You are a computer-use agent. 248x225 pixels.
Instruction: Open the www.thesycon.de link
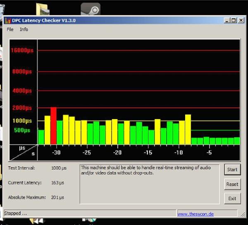(x=196, y=214)
